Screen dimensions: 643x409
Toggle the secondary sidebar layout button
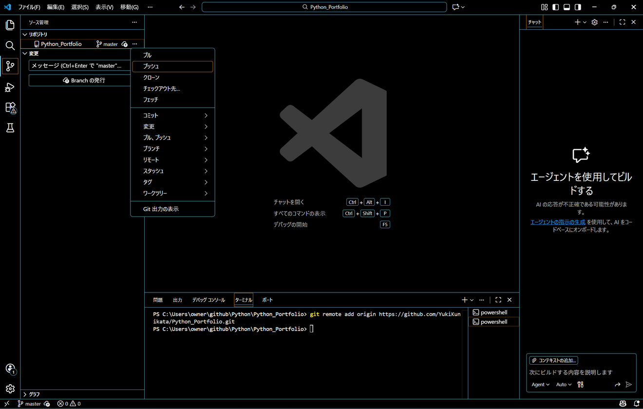578,7
